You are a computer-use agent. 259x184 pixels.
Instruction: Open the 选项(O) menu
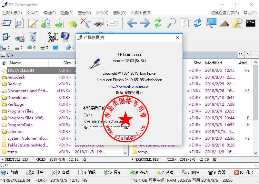tap(119, 13)
